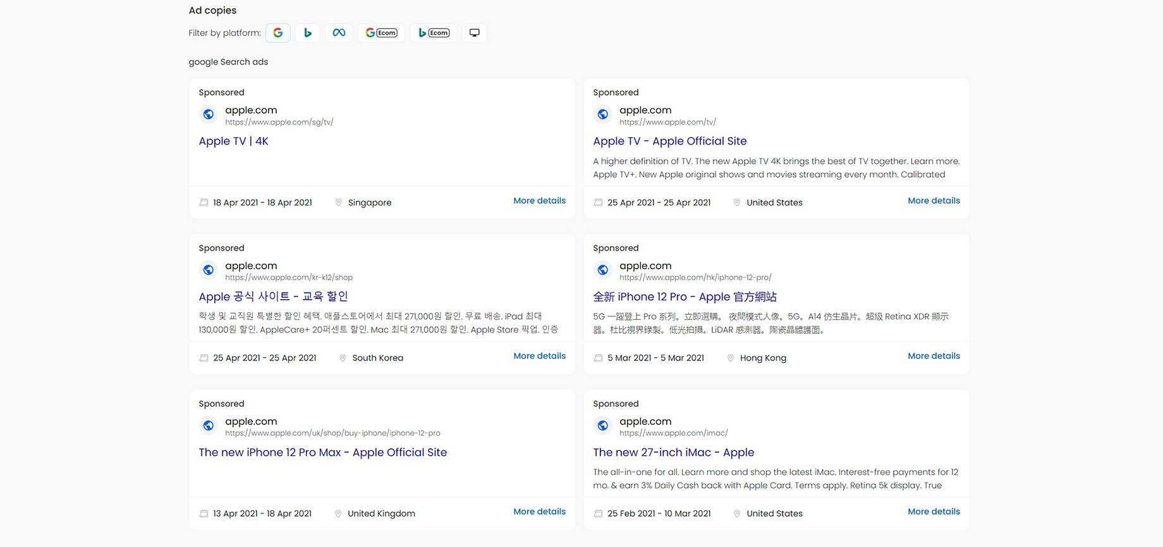Image resolution: width=1163 pixels, height=547 pixels.
Task: Click location pin next to Hong Kong
Action: pyautogui.click(x=731, y=359)
